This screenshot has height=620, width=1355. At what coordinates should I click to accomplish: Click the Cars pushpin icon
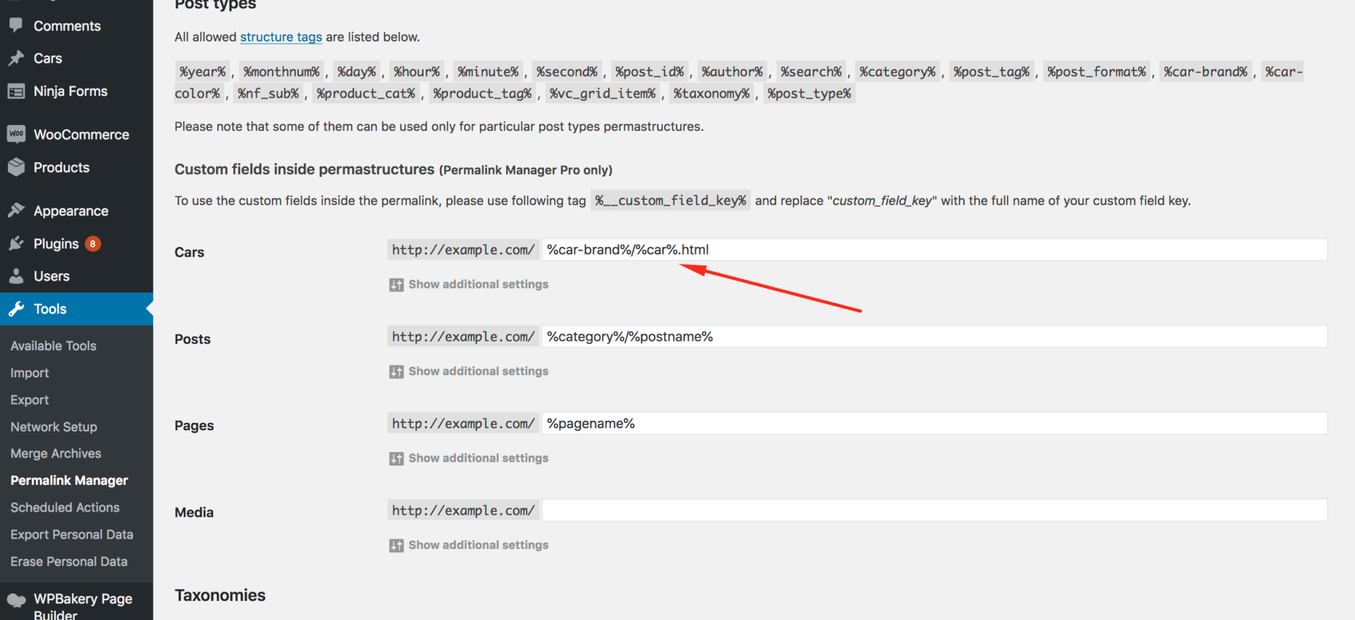coord(16,58)
